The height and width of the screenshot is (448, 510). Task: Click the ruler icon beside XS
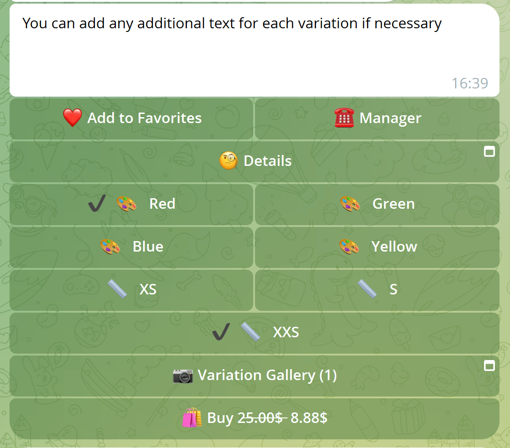pos(117,289)
